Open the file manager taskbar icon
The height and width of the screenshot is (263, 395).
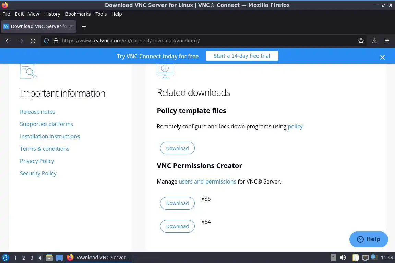point(49,258)
